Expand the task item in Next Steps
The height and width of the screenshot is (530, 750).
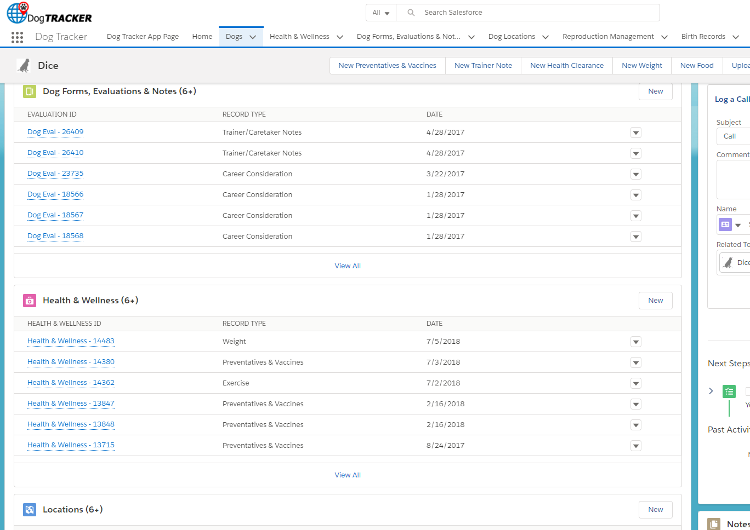click(x=711, y=391)
